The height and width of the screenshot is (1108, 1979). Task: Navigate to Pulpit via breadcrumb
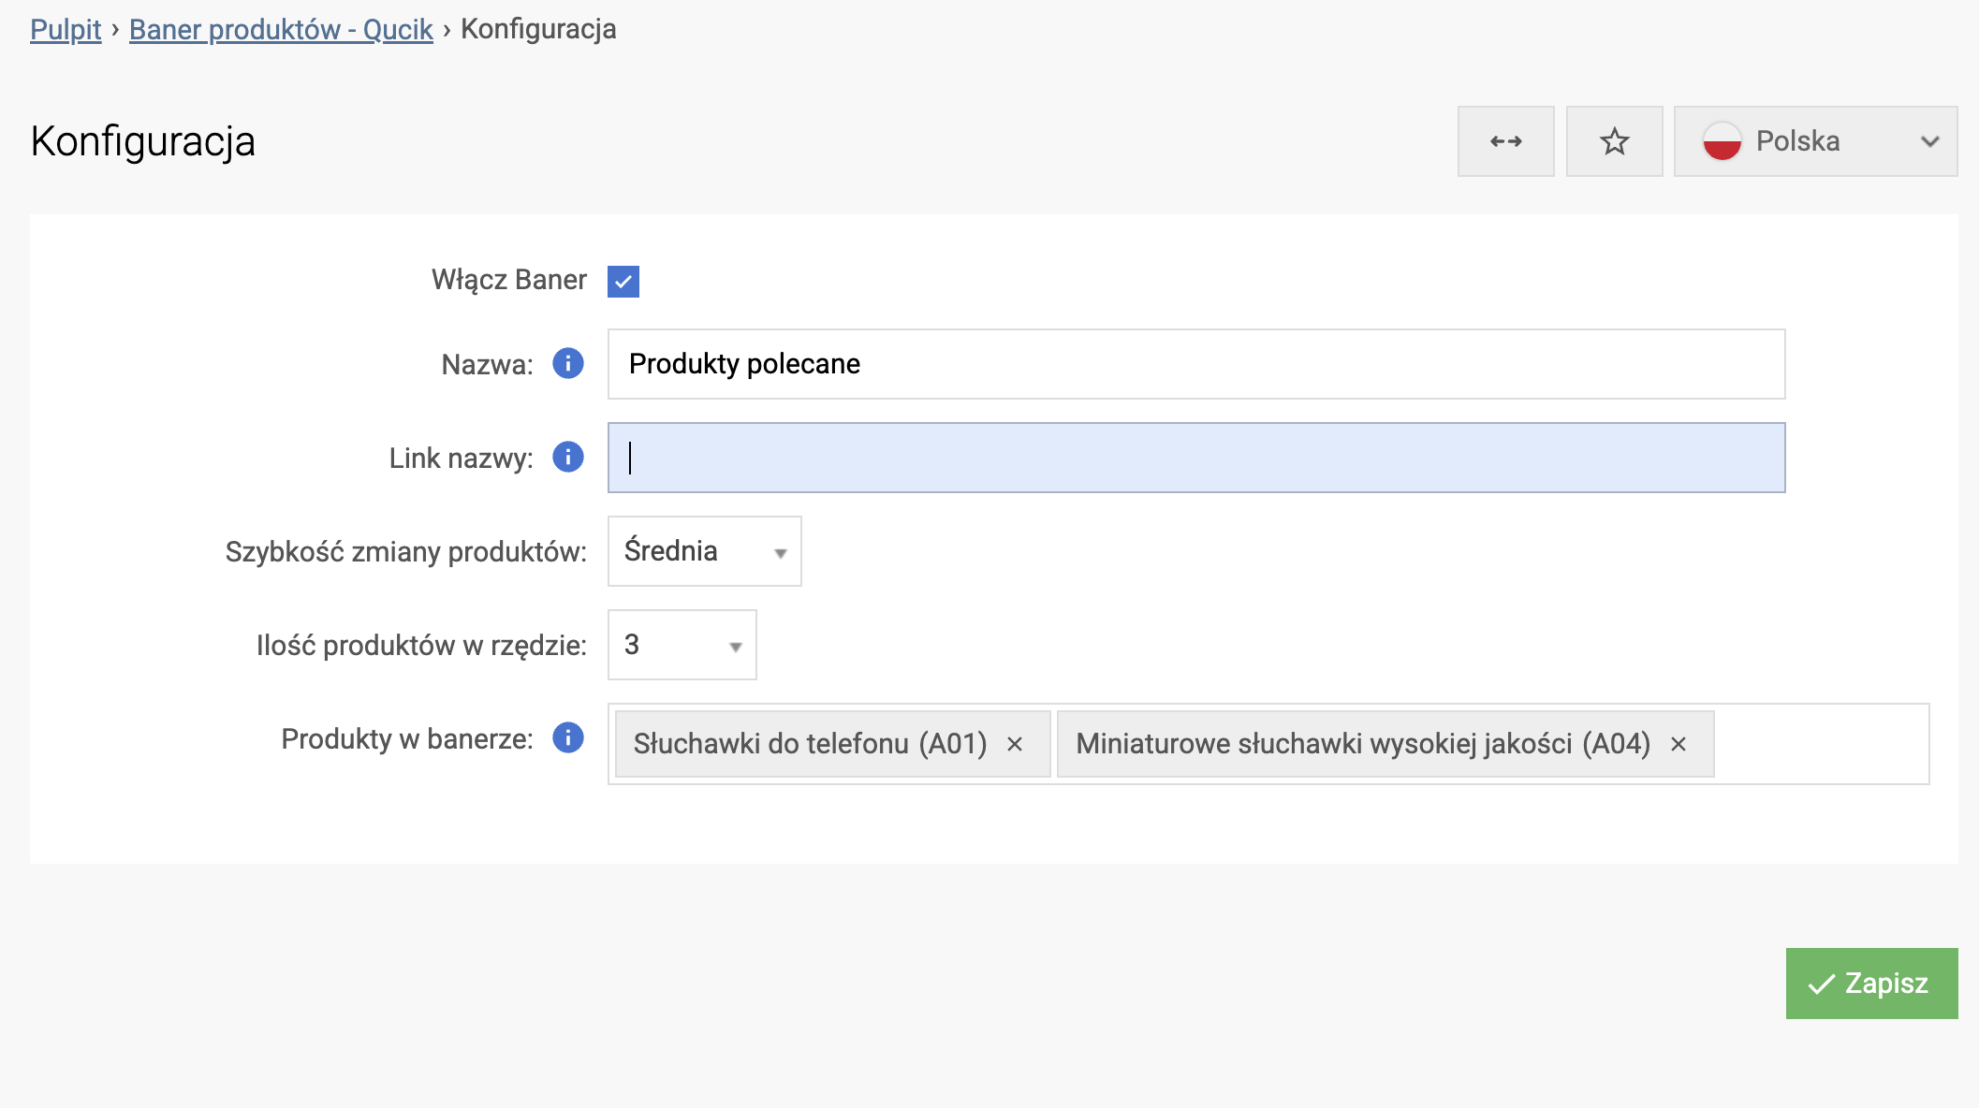(66, 29)
